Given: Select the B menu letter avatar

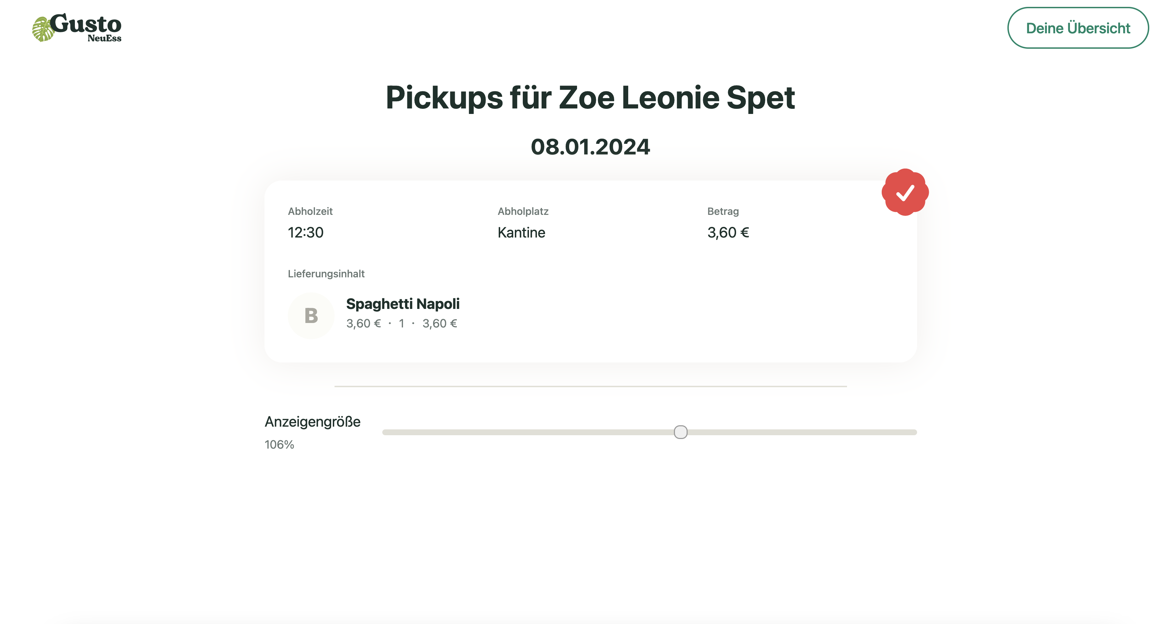Looking at the screenshot, I should coord(311,315).
